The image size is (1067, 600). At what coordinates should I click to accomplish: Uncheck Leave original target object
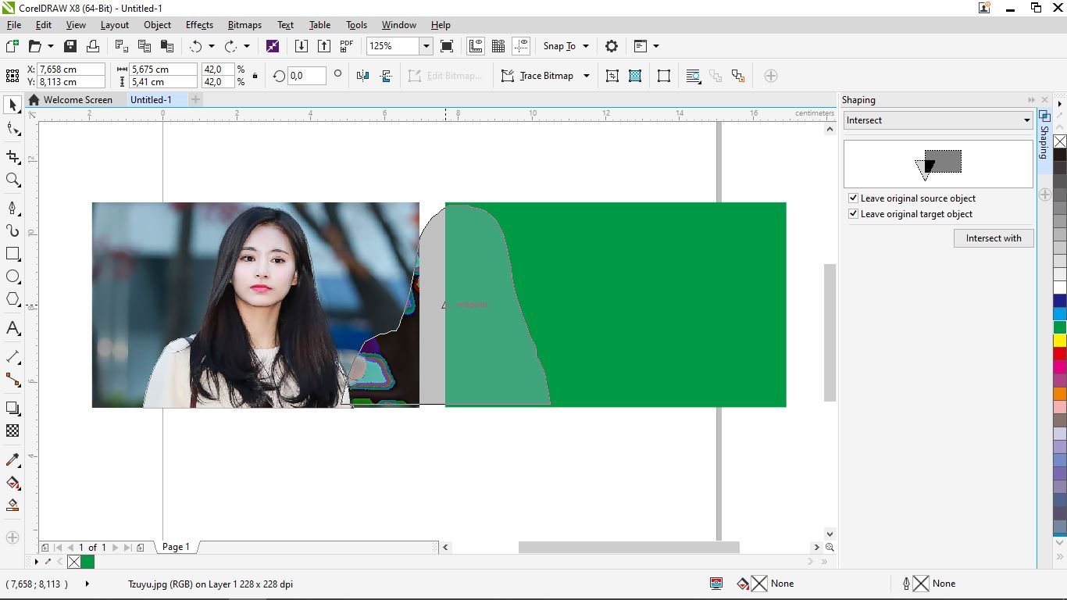[x=853, y=214]
